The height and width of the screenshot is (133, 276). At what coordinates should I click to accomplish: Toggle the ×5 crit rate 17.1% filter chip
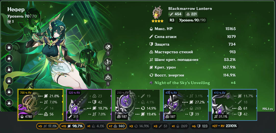tap(47, 126)
